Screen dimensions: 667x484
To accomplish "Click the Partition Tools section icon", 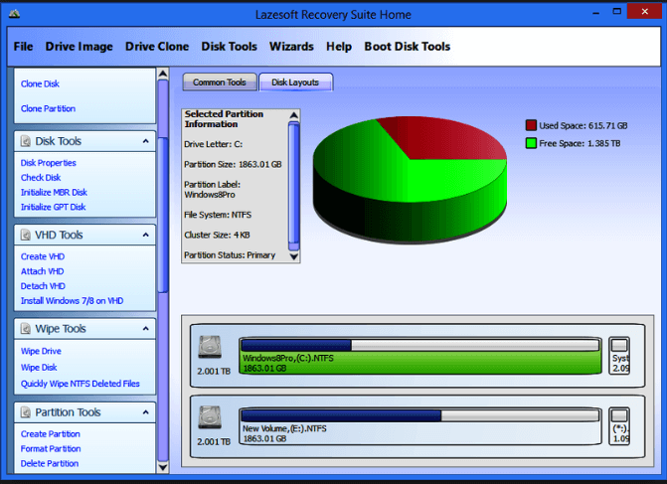I will [26, 412].
